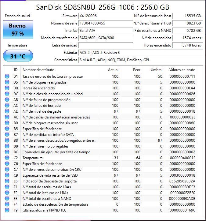Click status icon for F2 lecturas de LBAs
The image size is (206, 221).
coord(7,193)
